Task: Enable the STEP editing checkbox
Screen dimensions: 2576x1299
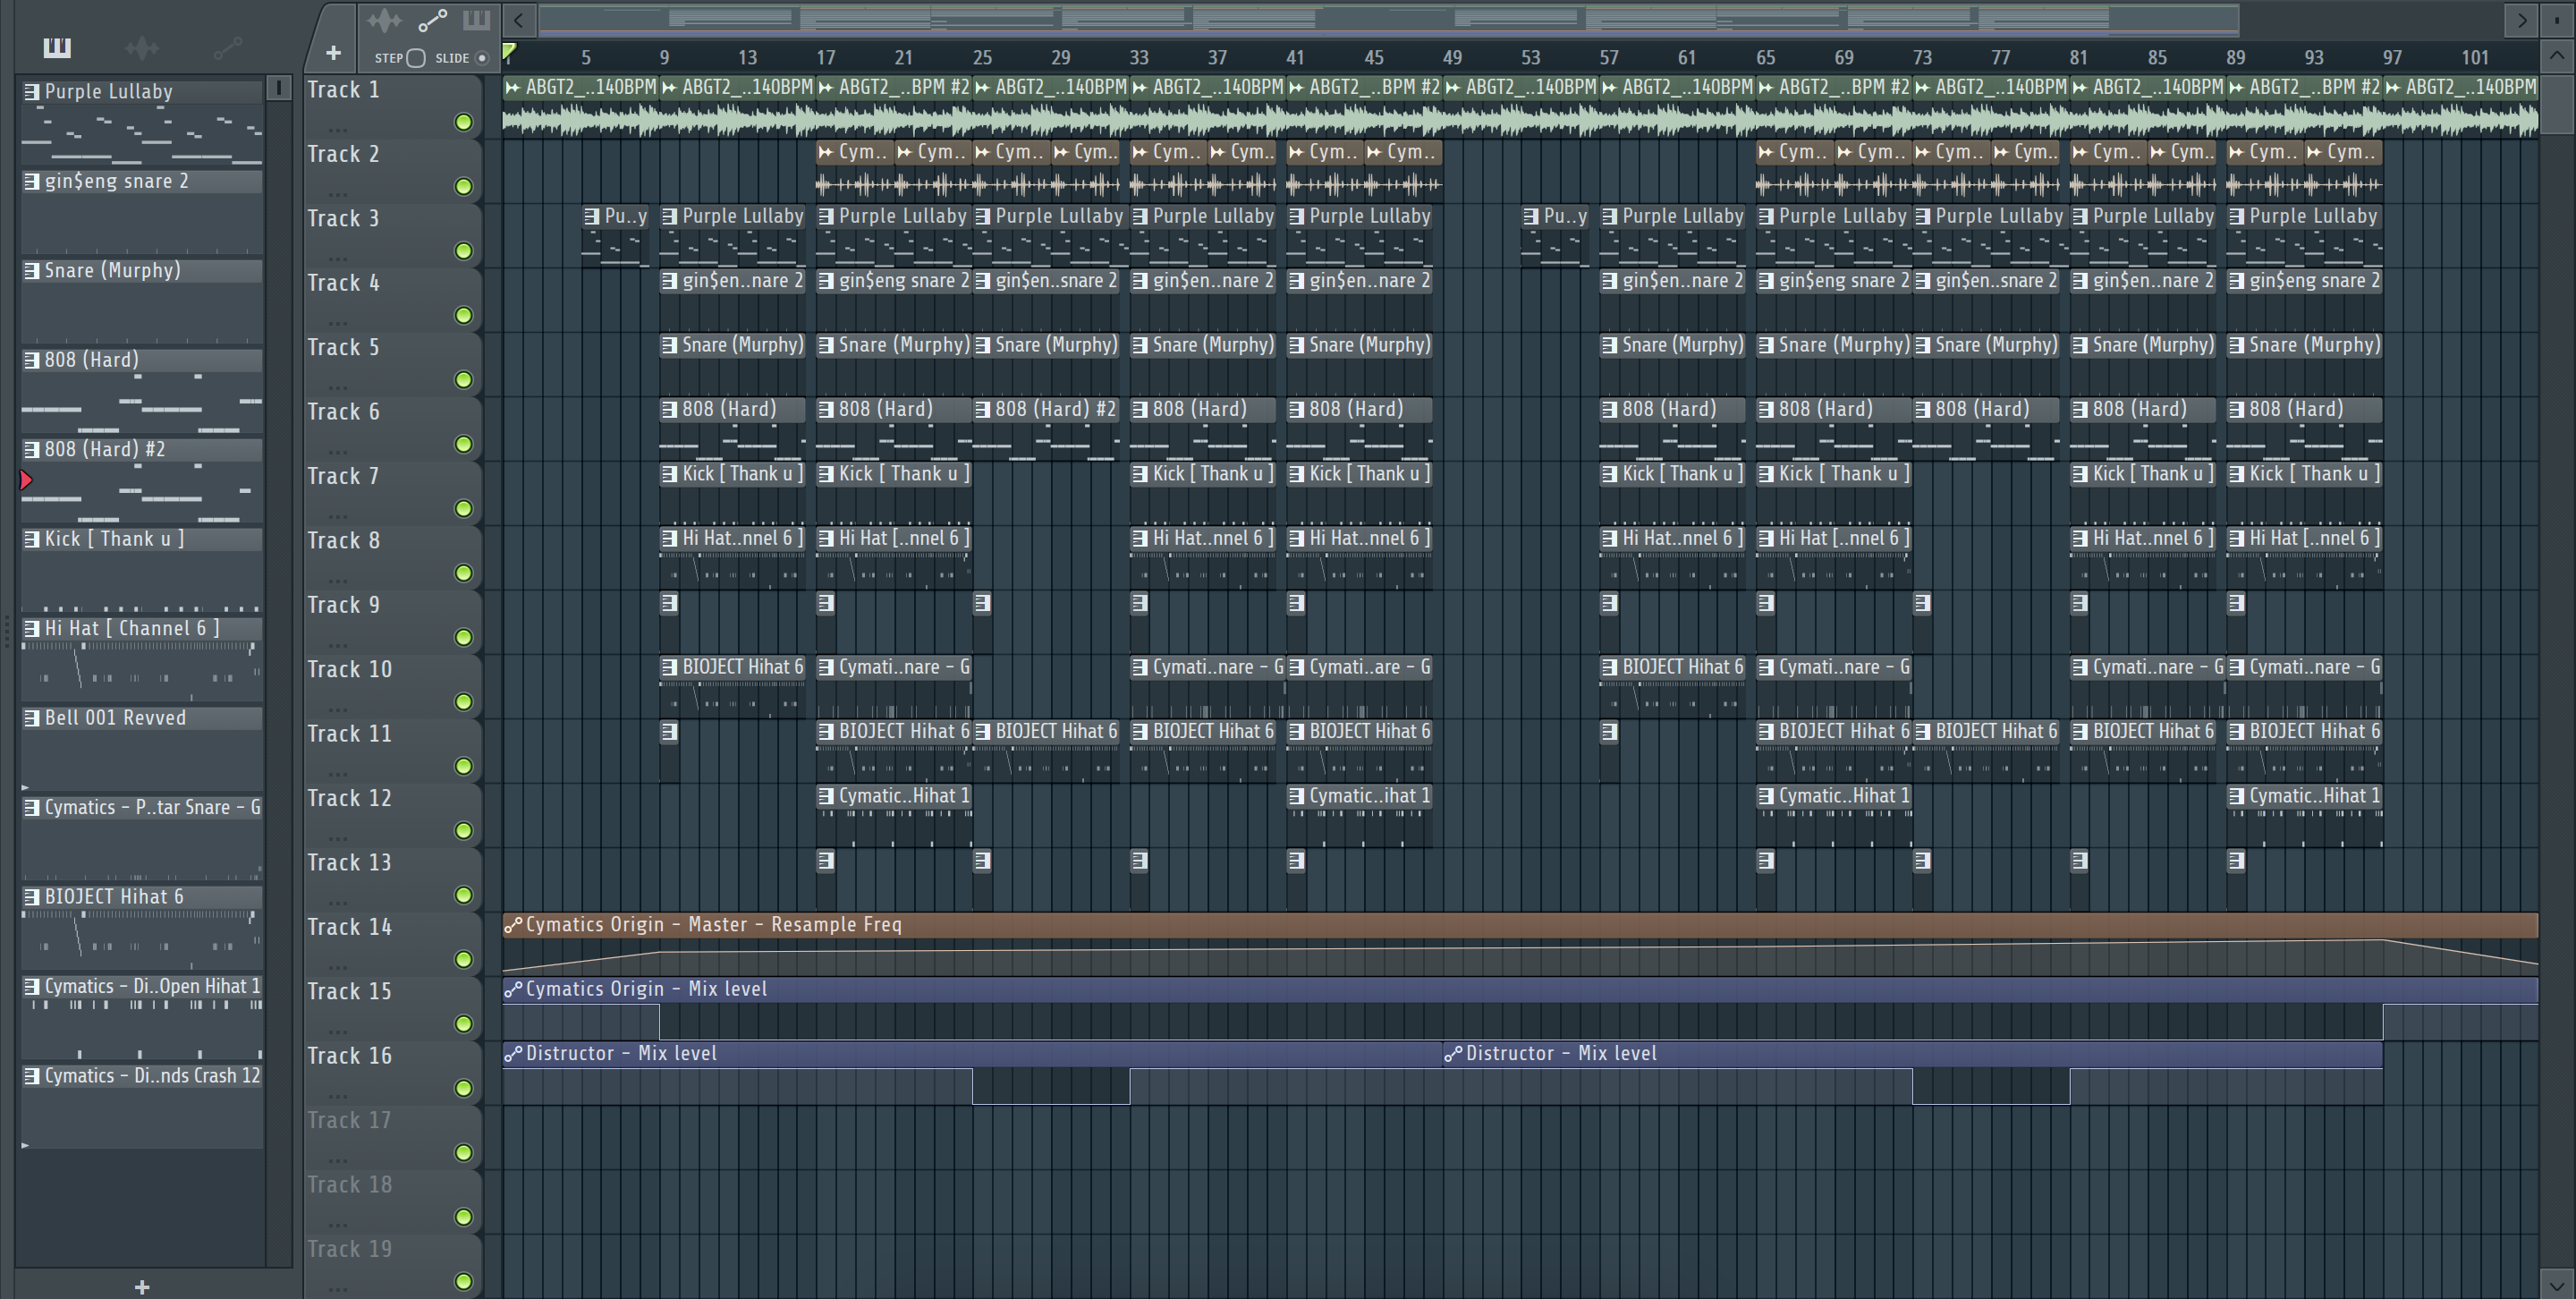Action: click(x=416, y=58)
